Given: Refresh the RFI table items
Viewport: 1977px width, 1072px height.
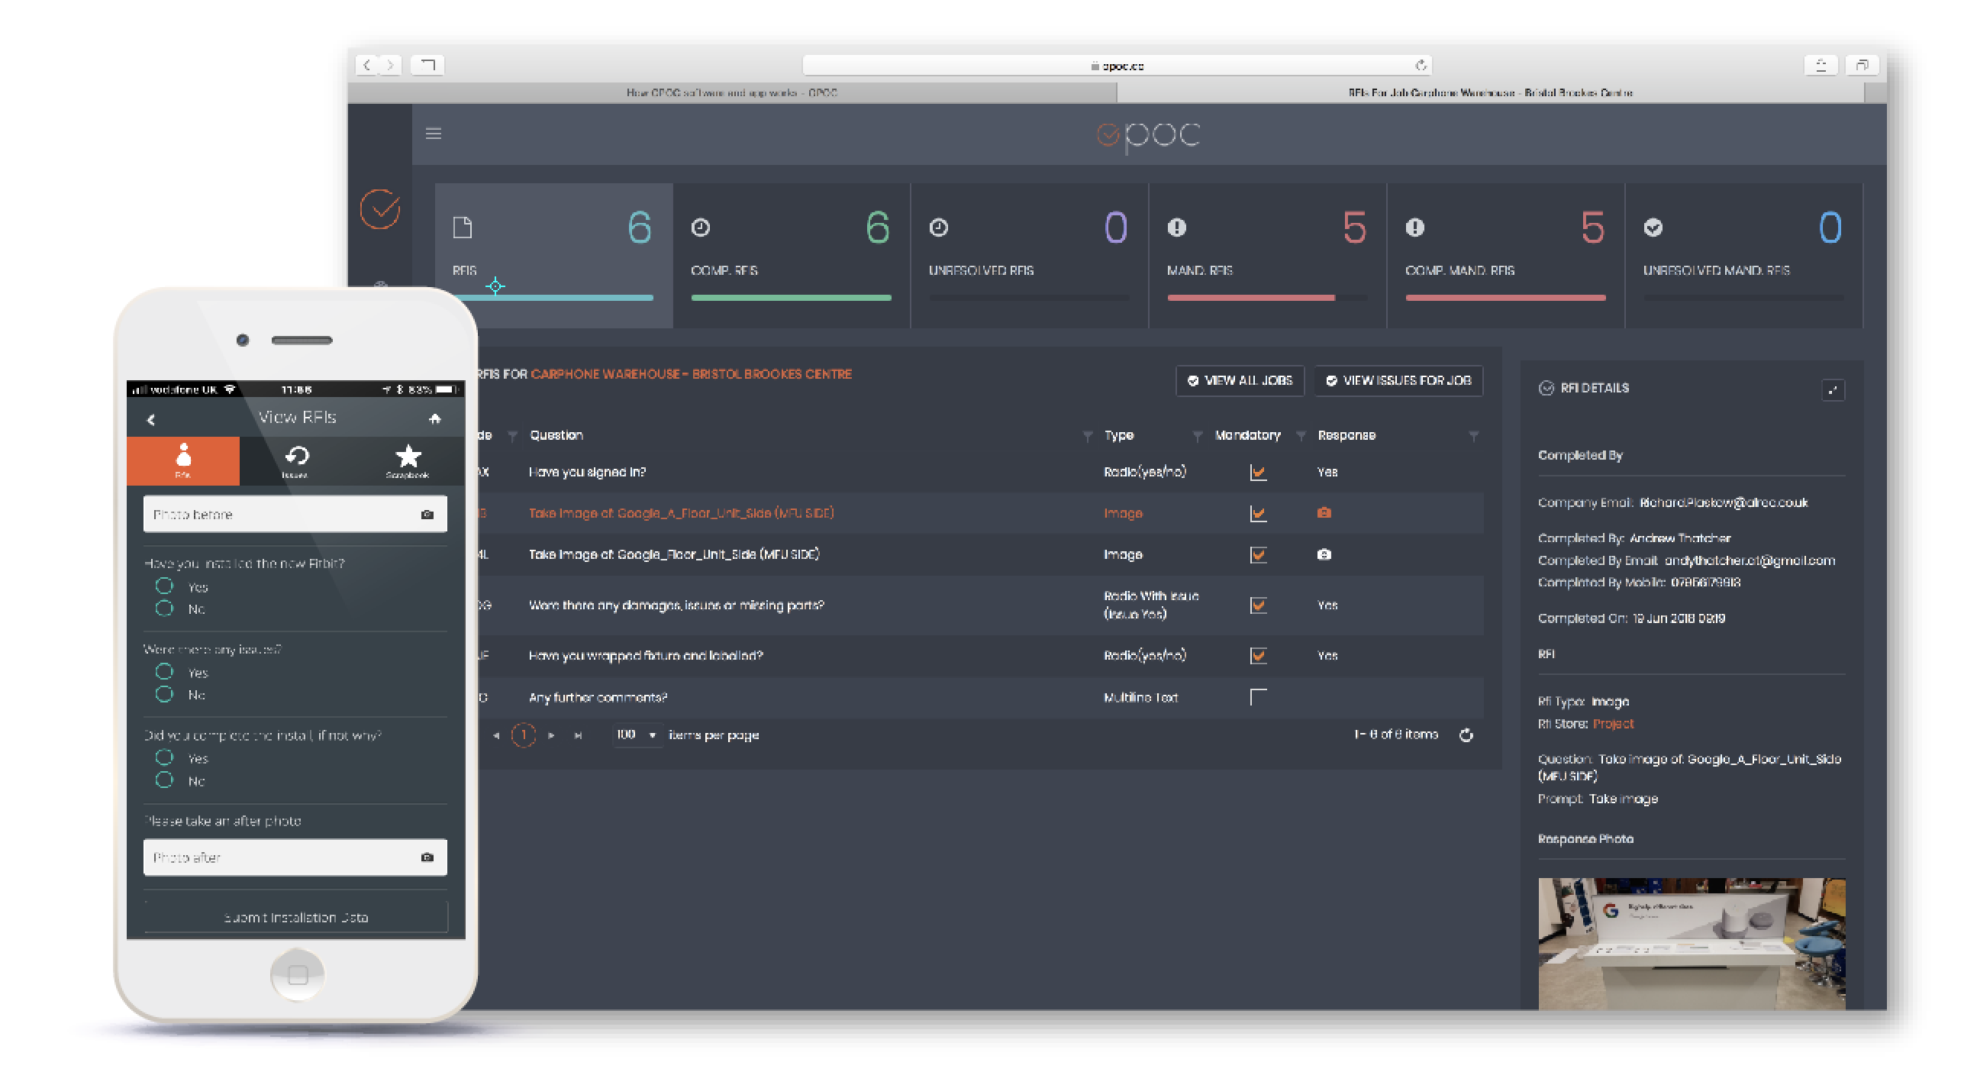Looking at the screenshot, I should pyautogui.click(x=1466, y=735).
